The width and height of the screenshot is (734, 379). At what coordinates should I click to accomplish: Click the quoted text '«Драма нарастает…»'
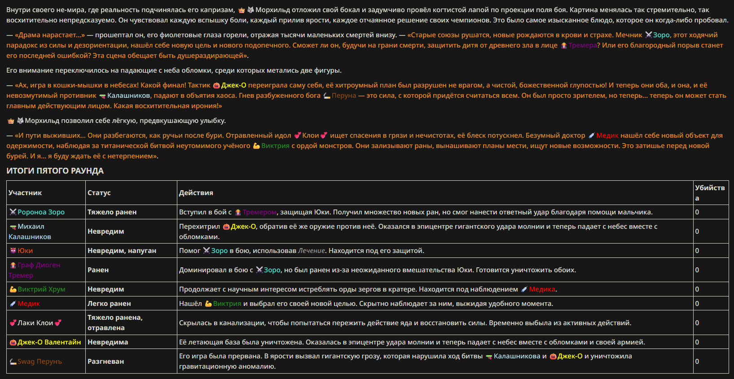[x=50, y=35]
